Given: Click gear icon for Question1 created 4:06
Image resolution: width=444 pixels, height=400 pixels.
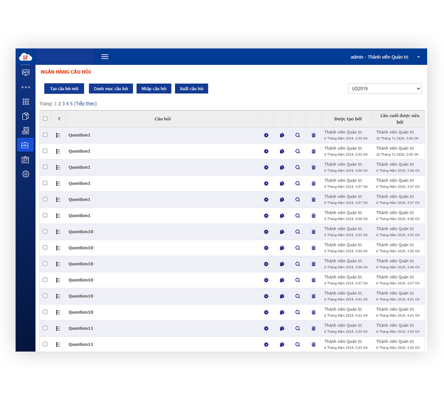Looking at the screenshot, I should tap(266, 216).
